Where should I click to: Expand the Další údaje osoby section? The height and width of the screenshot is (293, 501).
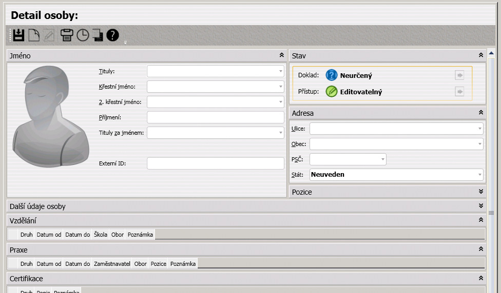(481, 206)
